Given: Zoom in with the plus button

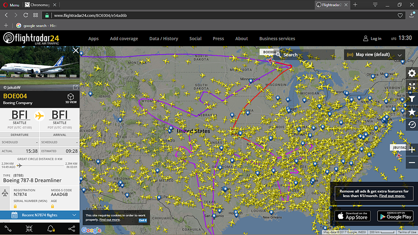Looking at the screenshot, I should (412, 150).
